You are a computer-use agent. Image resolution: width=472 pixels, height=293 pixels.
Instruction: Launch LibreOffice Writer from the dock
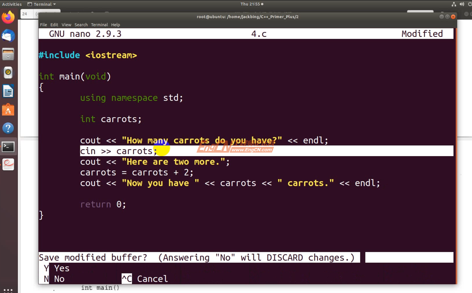point(8,91)
